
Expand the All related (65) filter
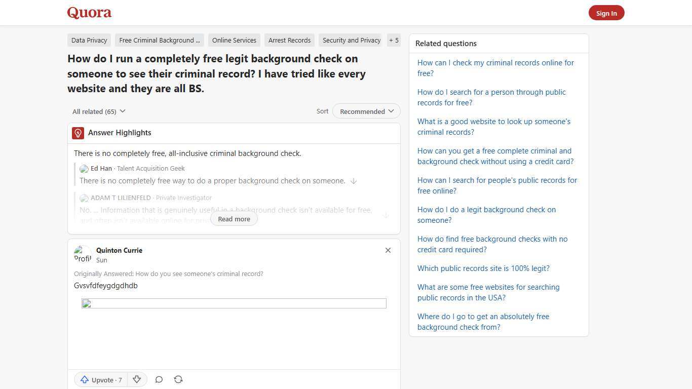[x=99, y=111]
